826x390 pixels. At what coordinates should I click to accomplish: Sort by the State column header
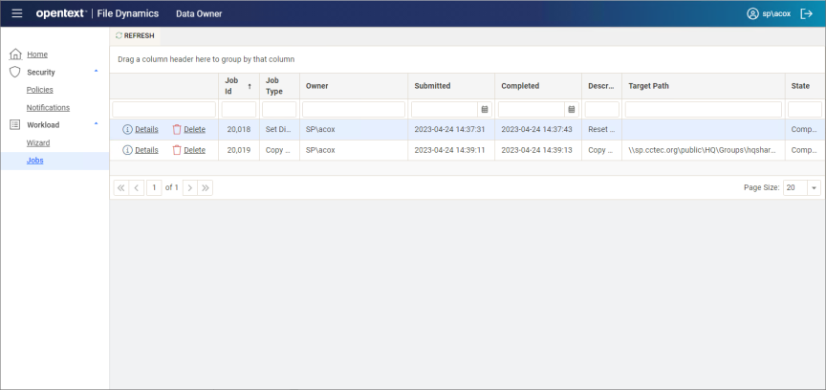(x=805, y=86)
